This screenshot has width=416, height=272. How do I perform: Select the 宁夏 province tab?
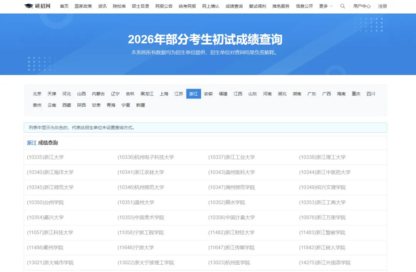(x=126, y=105)
